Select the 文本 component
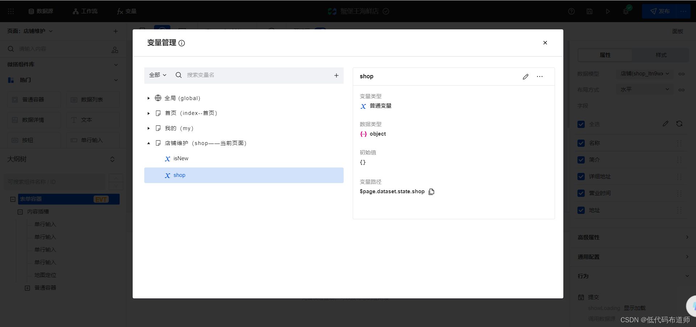This screenshot has height=327, width=696. (x=93, y=120)
